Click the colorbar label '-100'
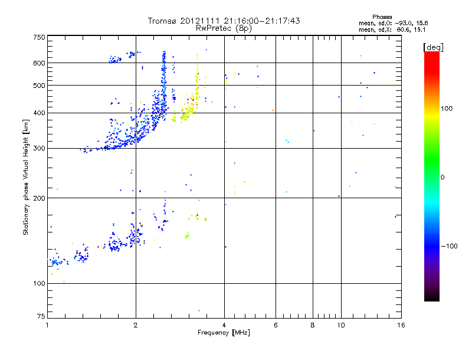 click(449, 246)
